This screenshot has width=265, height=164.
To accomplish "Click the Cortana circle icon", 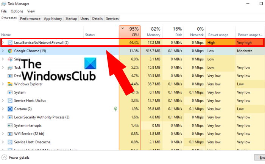I will [x=10, y=109].
